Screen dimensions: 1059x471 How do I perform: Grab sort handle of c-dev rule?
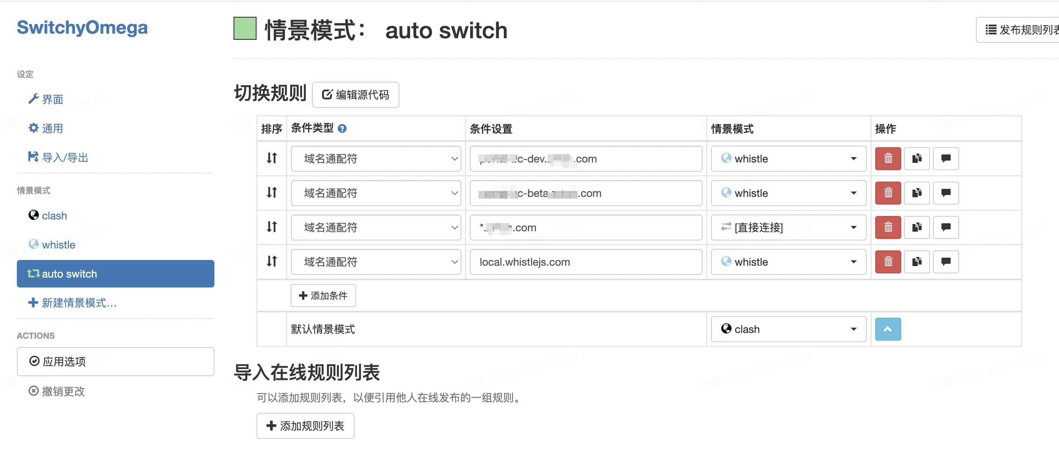[x=272, y=158]
